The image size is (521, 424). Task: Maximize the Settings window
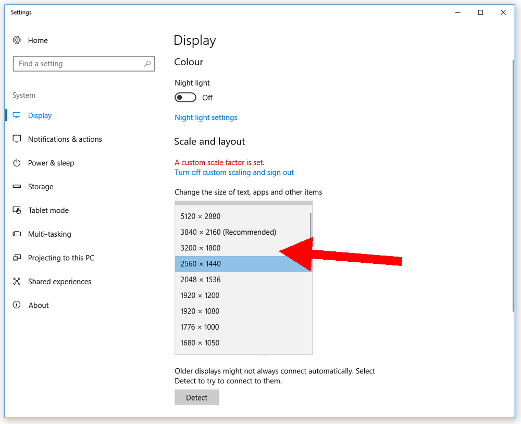[480, 13]
